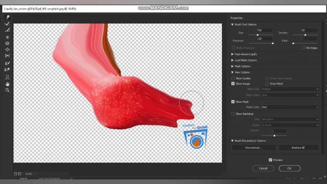Click the Pressure slider handle
The width and height of the screenshot is (327, 184).
[272, 43]
